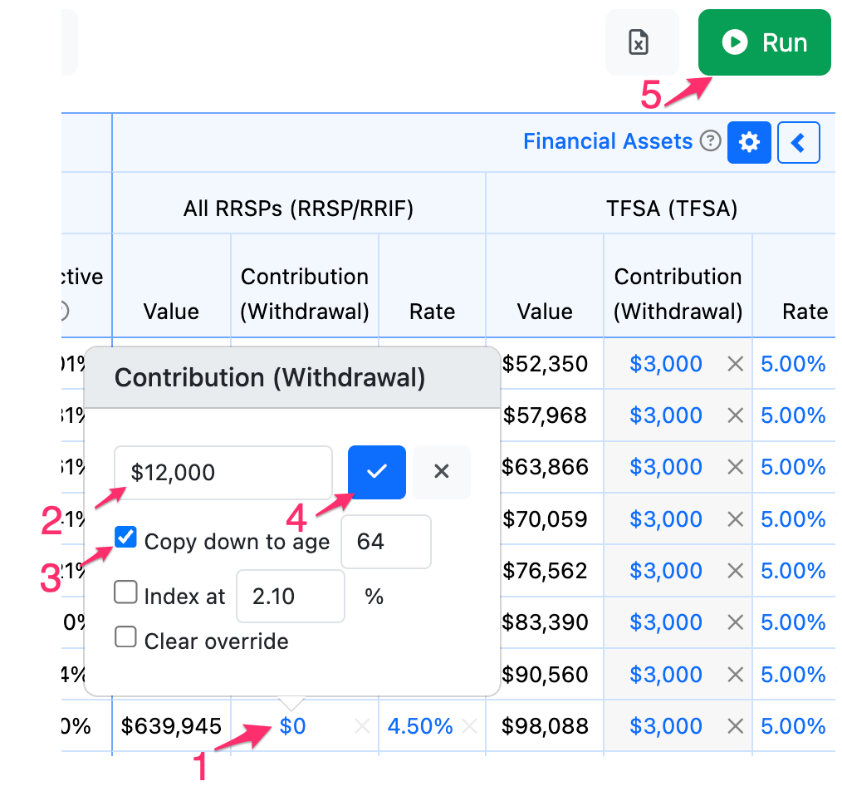Click the $639,945 RRSP value cell
The height and width of the screenshot is (801, 842).
pyautogui.click(x=171, y=726)
